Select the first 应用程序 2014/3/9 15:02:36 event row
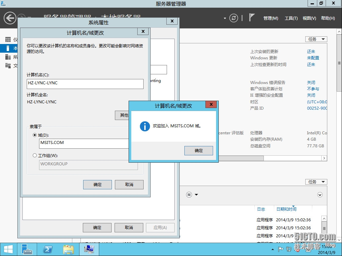Image resolution: width=342 pixels, height=256 pixels. click(x=284, y=220)
